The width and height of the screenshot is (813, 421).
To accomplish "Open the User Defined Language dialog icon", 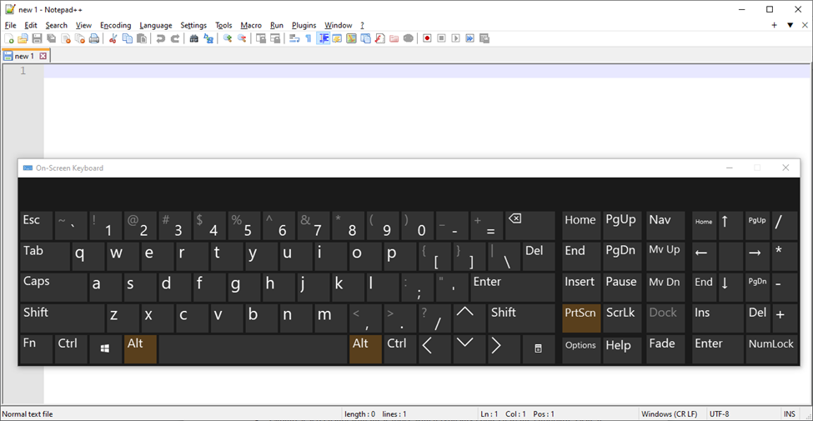I will click(x=337, y=38).
